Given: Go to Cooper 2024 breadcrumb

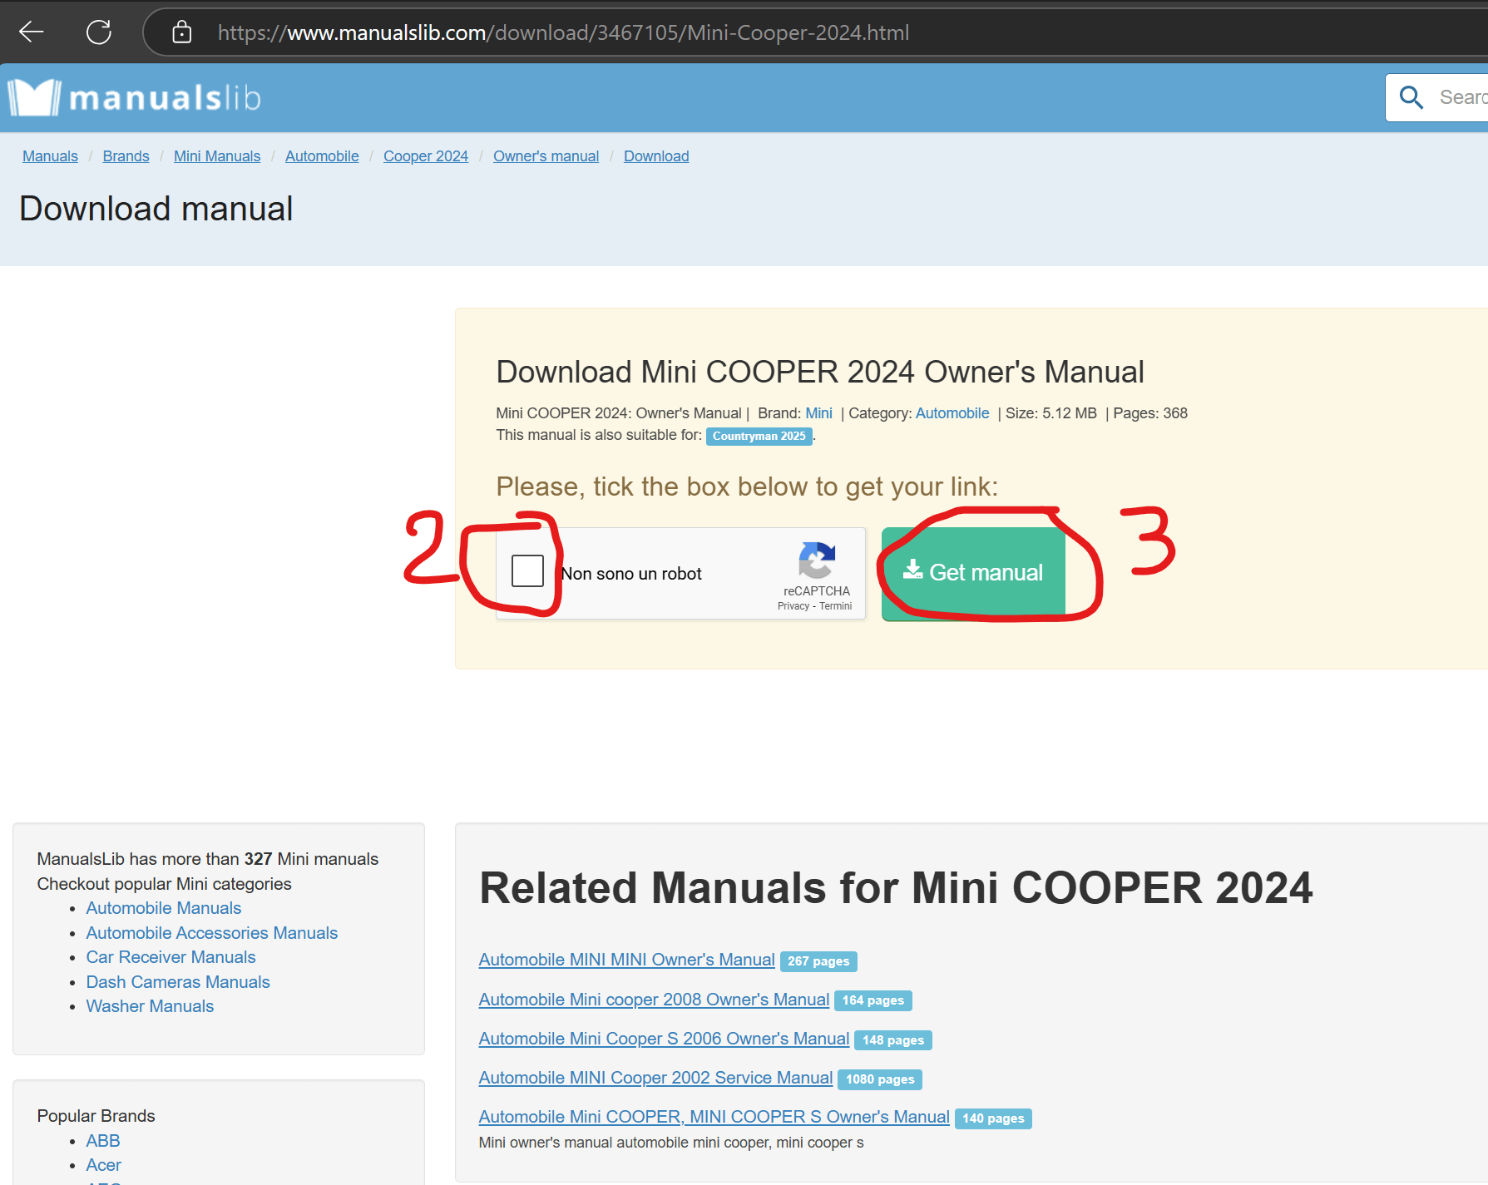Looking at the screenshot, I should [425, 156].
